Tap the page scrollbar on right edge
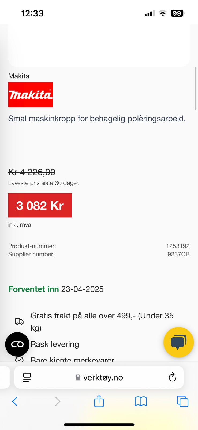This screenshot has height=430, width=198. (196, 88)
